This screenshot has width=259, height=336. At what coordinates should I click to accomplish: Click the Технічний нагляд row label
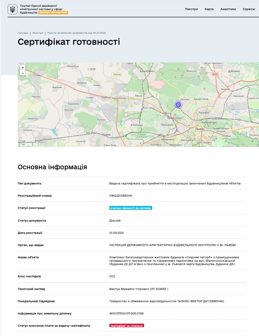pyautogui.click(x=31, y=289)
